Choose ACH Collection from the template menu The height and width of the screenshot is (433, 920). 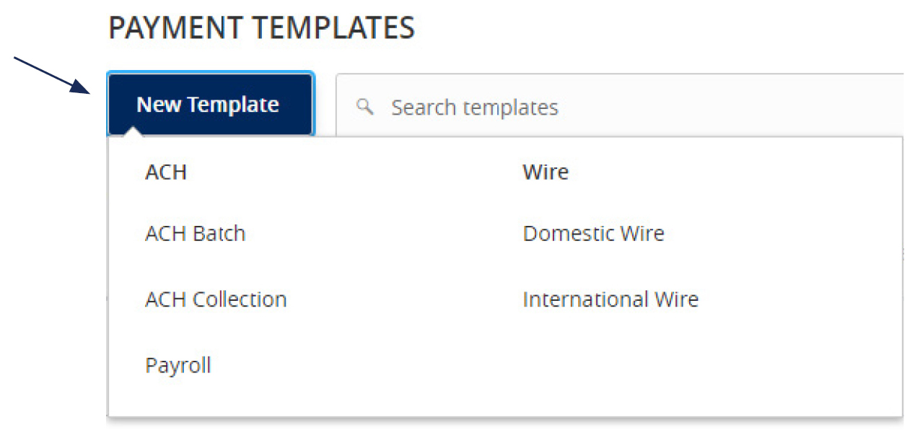[x=215, y=299]
